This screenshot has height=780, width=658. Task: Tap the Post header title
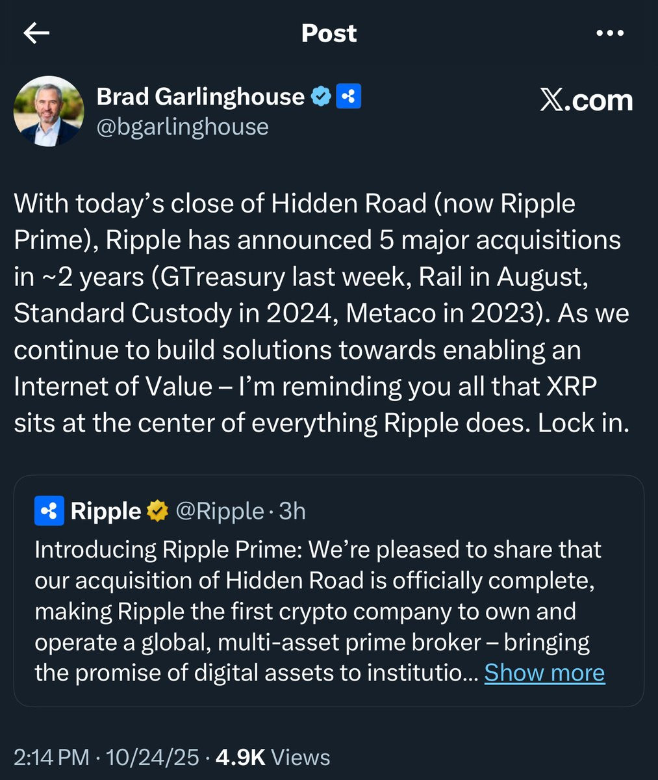pyautogui.click(x=329, y=34)
